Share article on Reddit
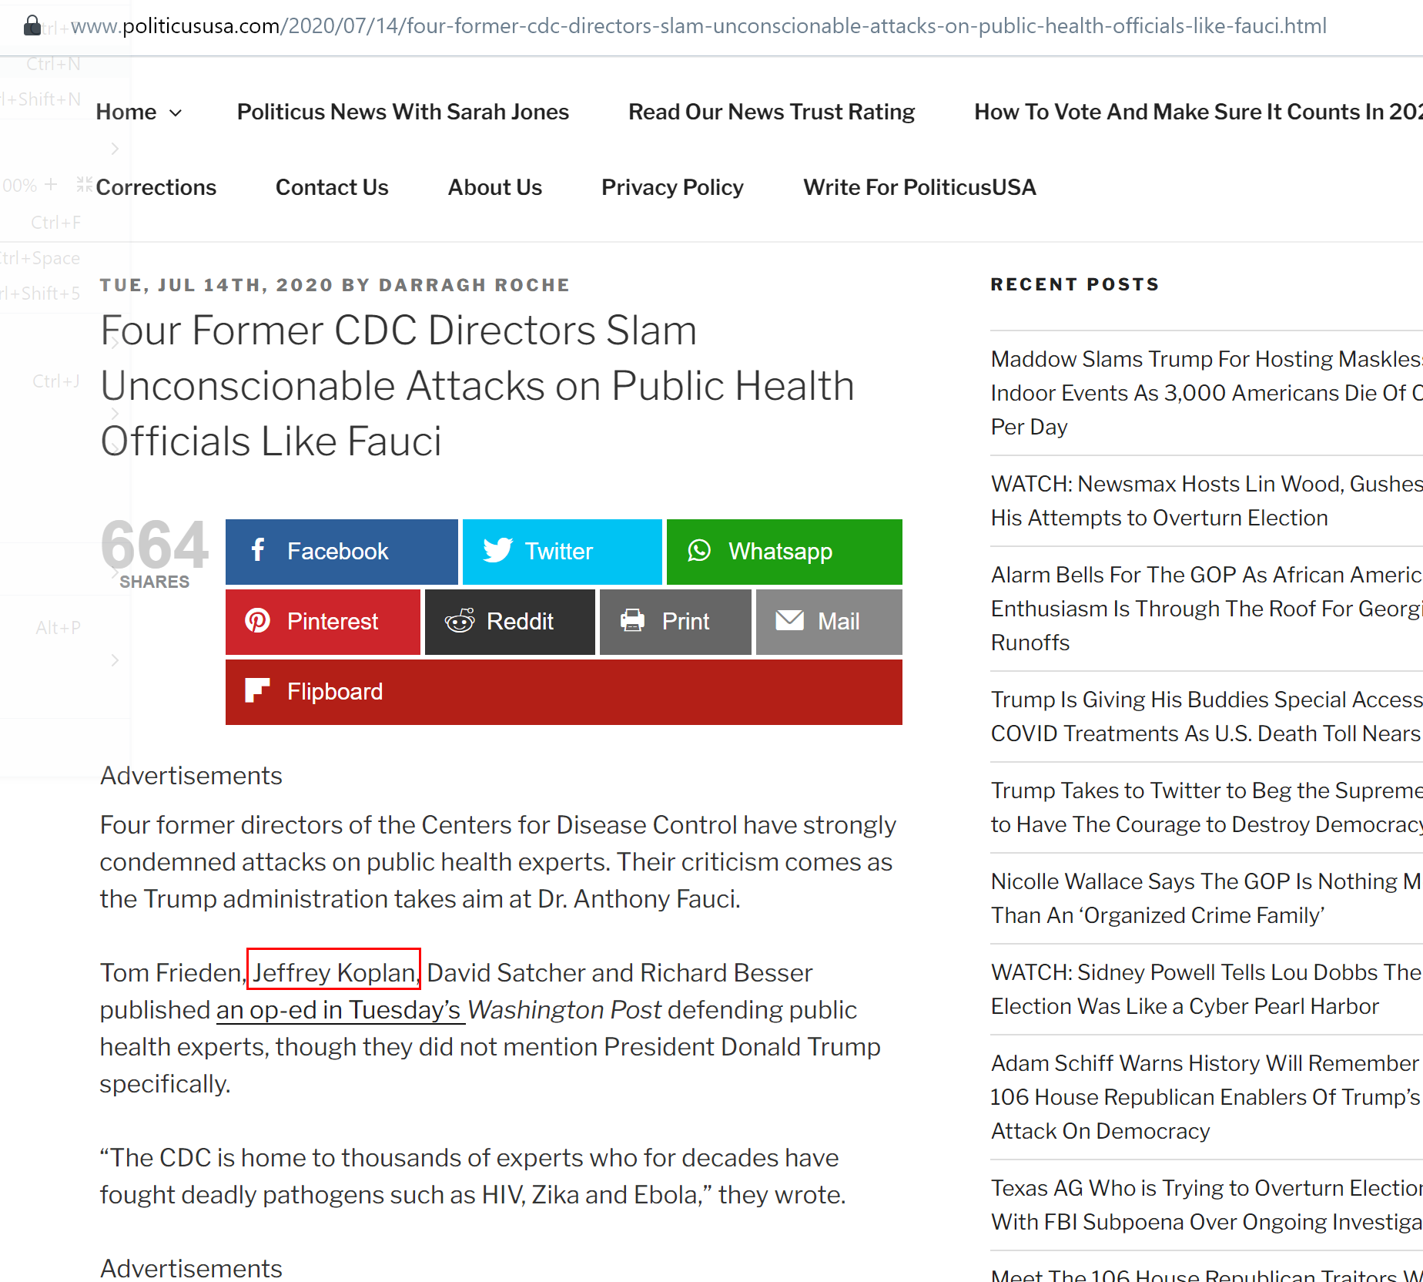The image size is (1423, 1282). [510, 622]
